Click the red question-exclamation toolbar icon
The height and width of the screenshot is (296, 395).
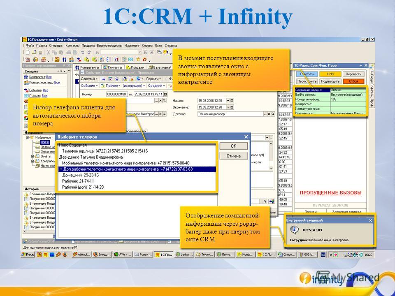click(x=116, y=59)
